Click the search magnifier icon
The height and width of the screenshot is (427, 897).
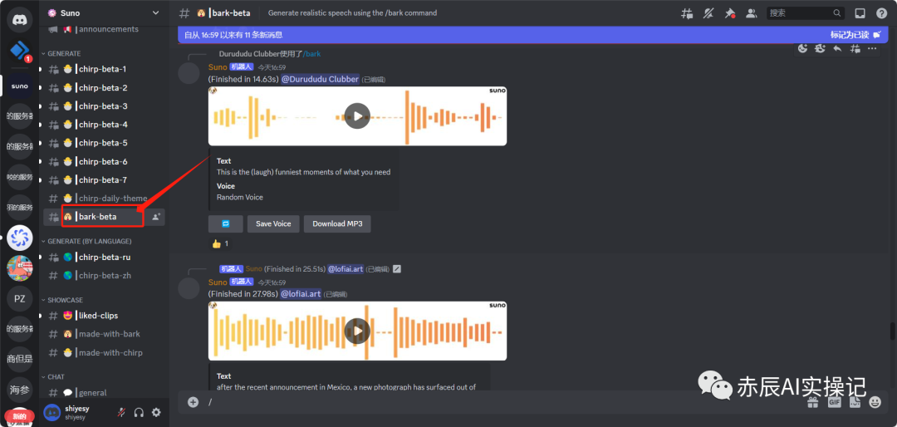837,12
